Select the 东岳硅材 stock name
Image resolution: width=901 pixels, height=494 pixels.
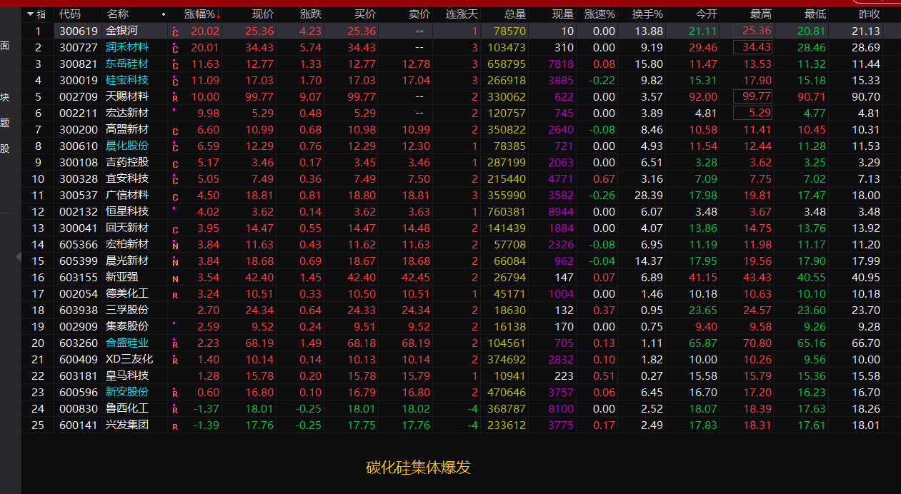pyautogui.click(x=127, y=64)
